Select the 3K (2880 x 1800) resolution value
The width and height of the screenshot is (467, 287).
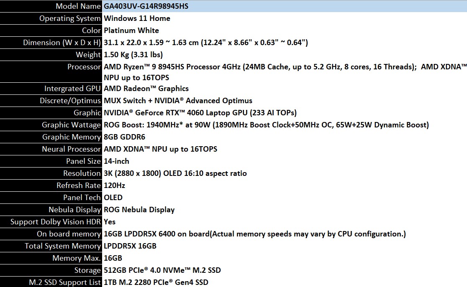click(x=175, y=173)
